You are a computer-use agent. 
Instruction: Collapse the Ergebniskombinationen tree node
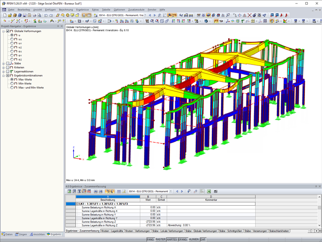click(4, 76)
